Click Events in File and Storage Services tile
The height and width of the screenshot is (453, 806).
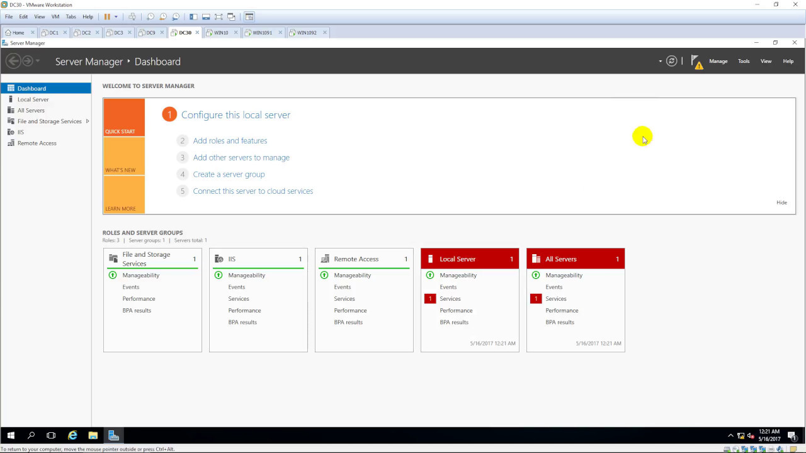pos(130,287)
